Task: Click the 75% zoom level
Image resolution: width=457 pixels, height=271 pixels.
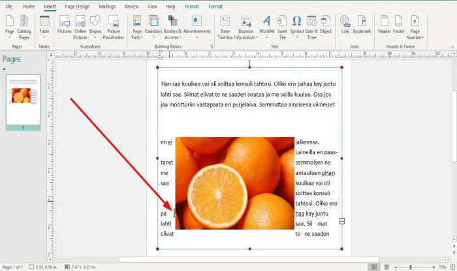Action: point(443,267)
